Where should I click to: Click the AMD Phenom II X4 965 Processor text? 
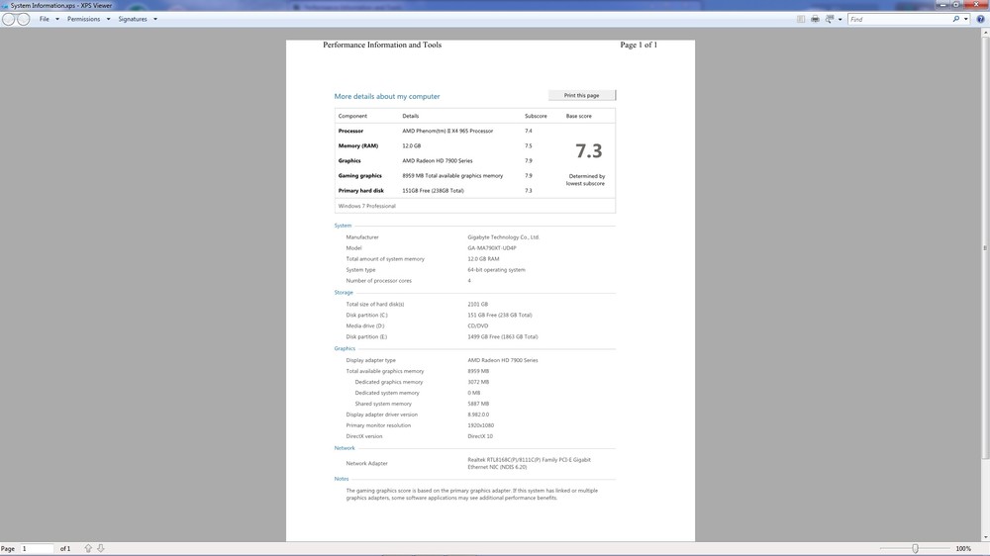pos(447,132)
